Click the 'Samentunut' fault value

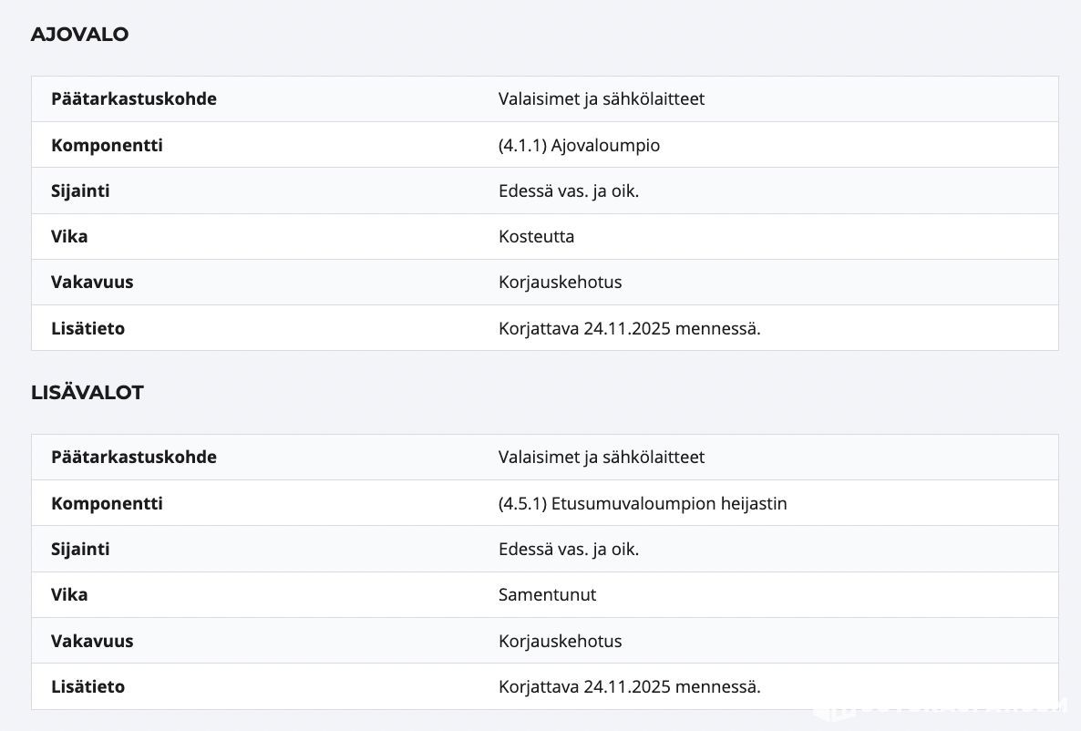point(547,595)
